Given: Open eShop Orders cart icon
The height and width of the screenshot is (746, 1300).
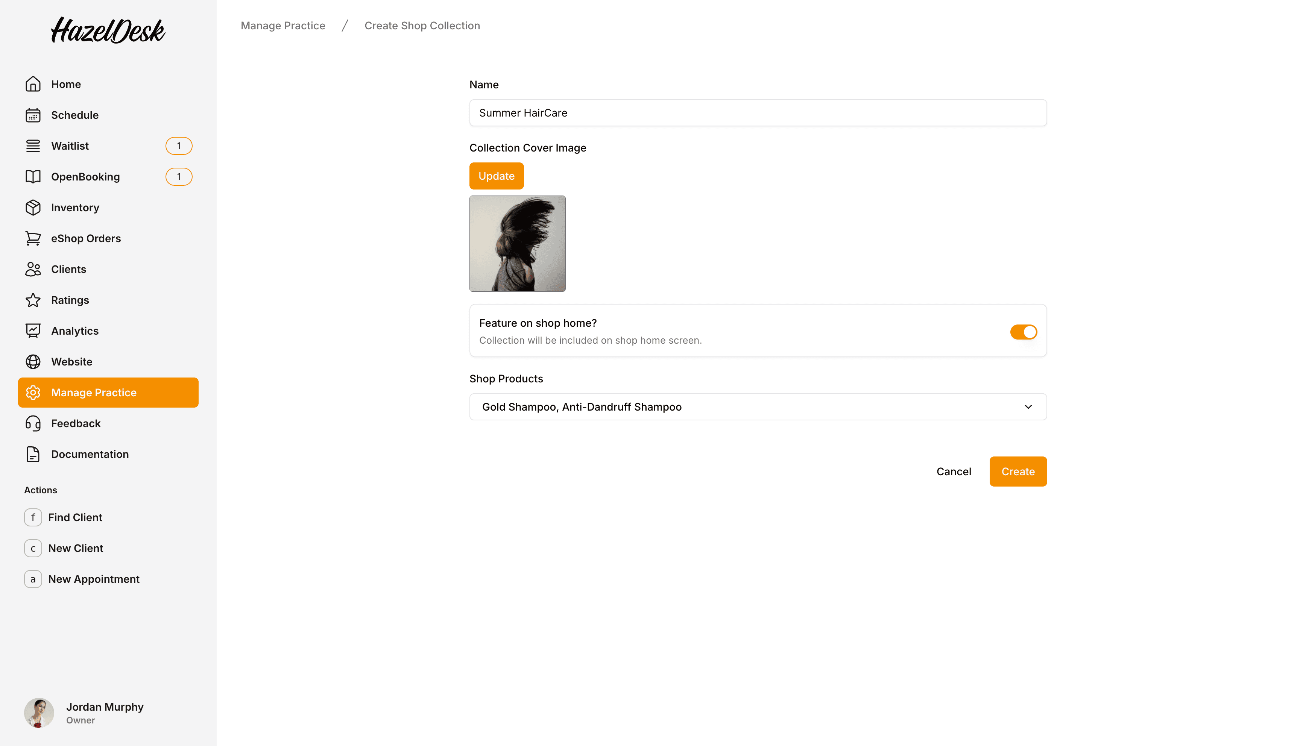Looking at the screenshot, I should [33, 238].
